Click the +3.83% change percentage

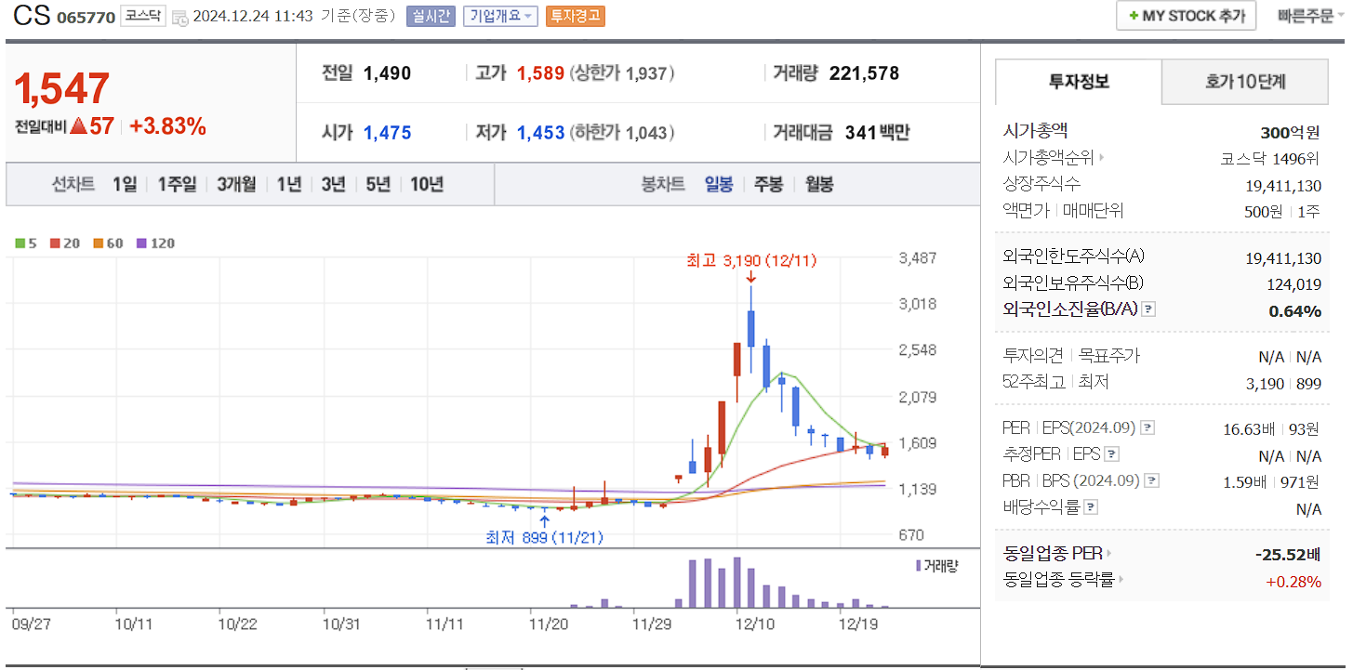(167, 126)
